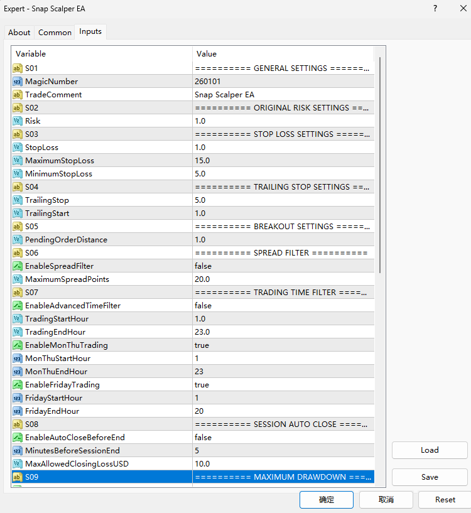The width and height of the screenshot is (471, 513).
Task: Click the integer icon beside FridayStartHour
Action: 18,398
